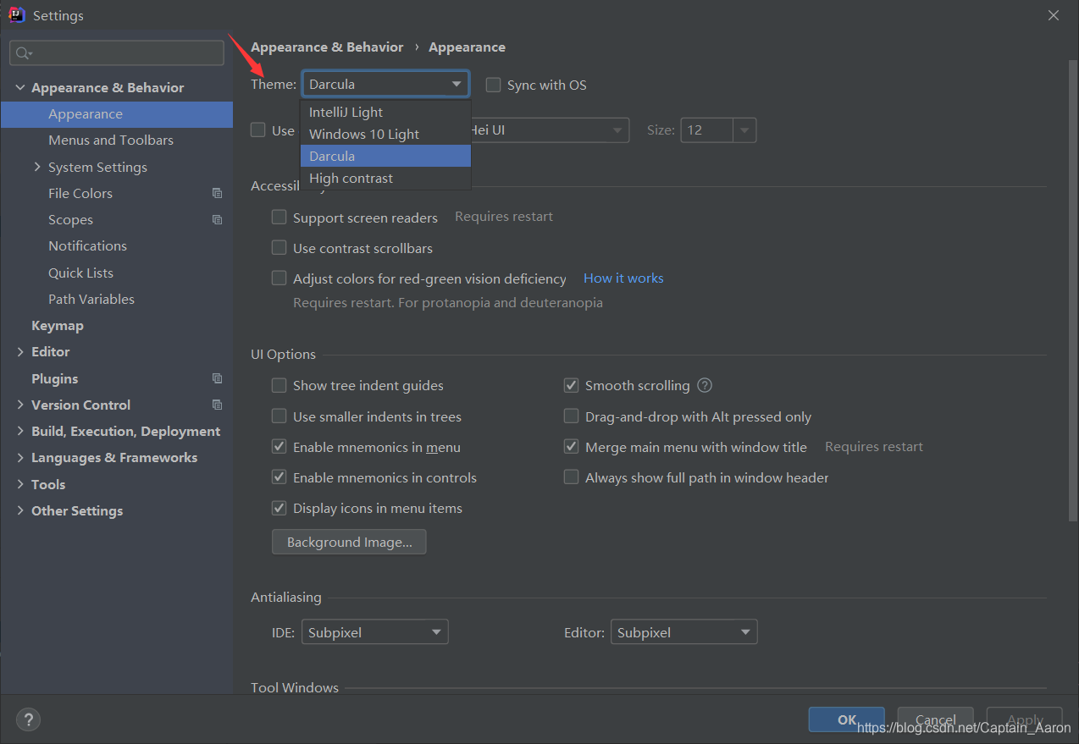The height and width of the screenshot is (744, 1079).
Task: Pick the High contrast theme option
Action: coord(385,178)
